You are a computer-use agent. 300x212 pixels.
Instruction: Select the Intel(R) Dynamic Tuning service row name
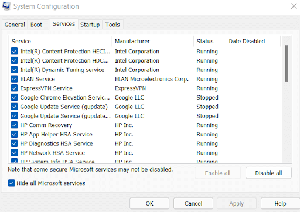click(x=62, y=70)
